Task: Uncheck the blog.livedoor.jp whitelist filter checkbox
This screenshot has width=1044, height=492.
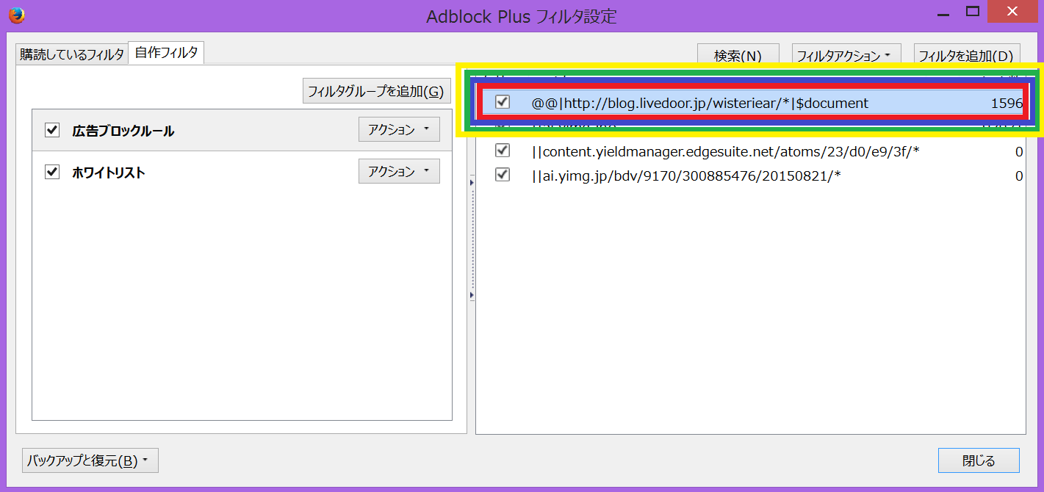Action: tap(503, 102)
